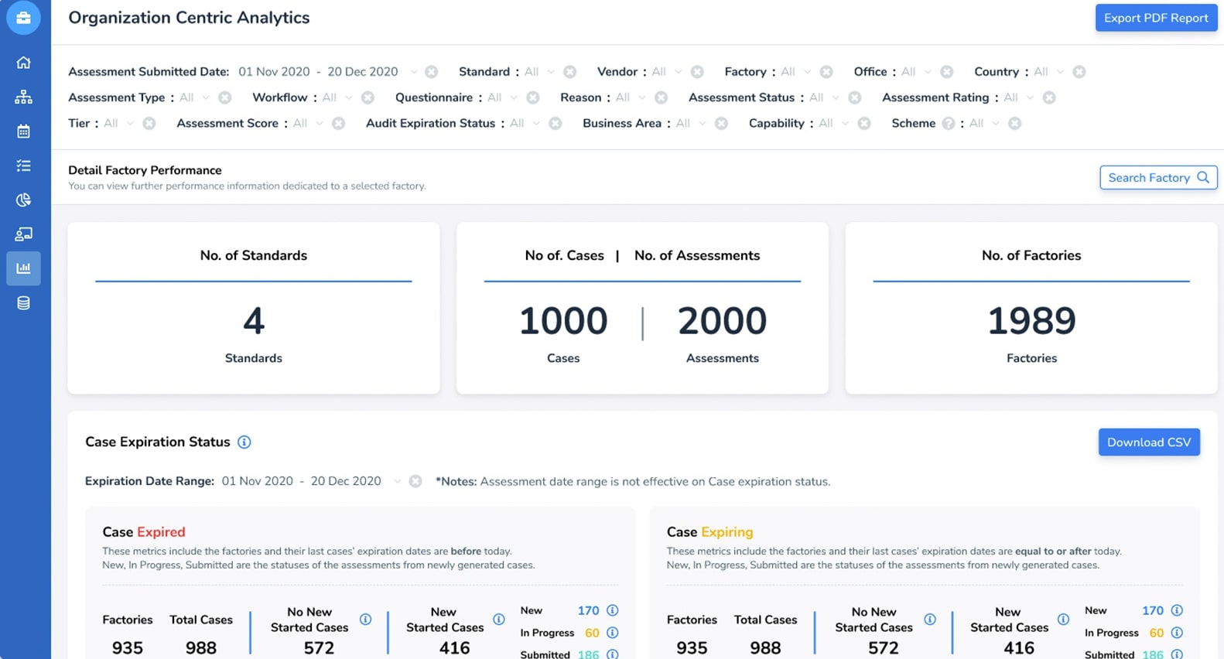Go to the Home sidebar icon
Screen dimensions: 1224x659
click(23, 63)
